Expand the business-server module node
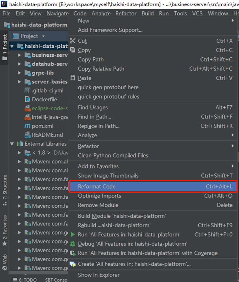 tap(19, 55)
